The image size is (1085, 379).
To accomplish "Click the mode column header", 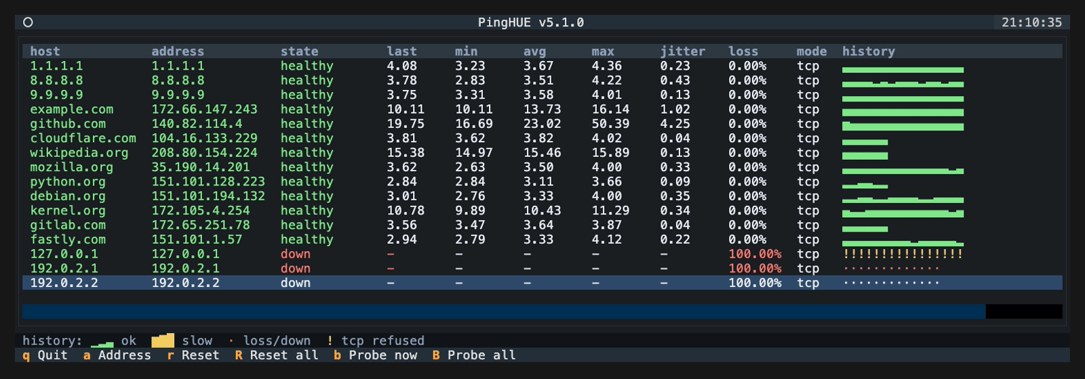I will (x=812, y=51).
